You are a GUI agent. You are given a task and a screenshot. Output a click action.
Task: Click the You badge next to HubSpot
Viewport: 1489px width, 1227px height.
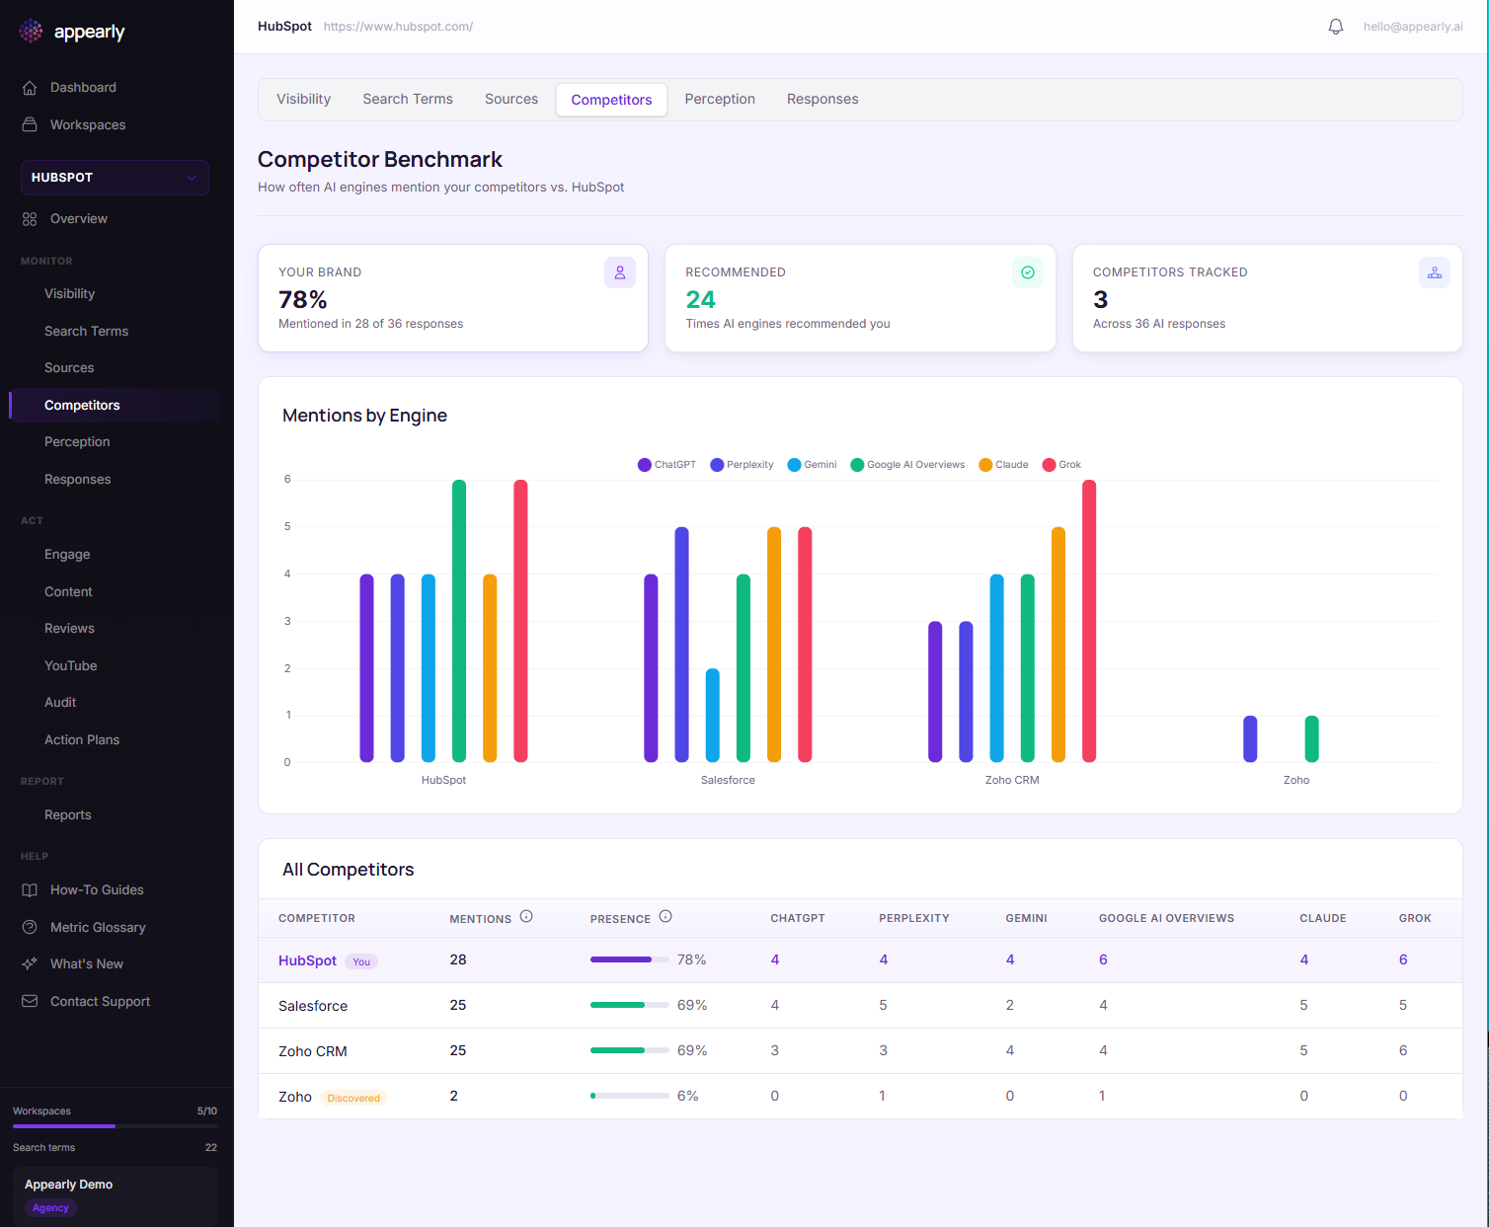pyautogui.click(x=361, y=961)
